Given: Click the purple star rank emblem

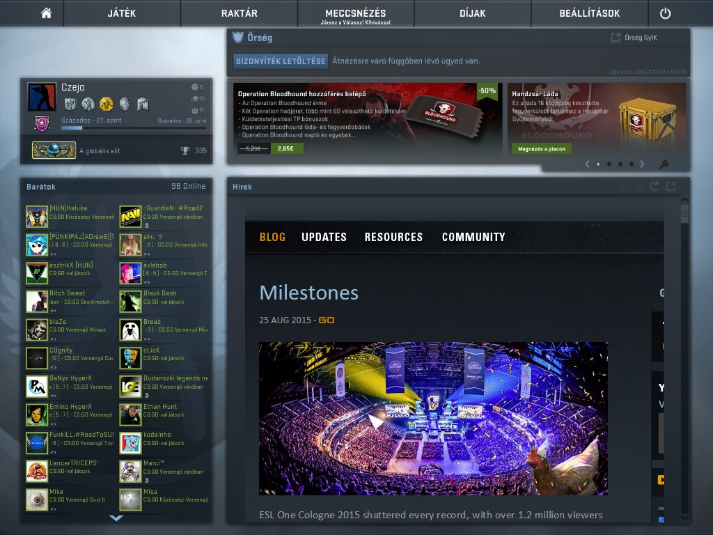Looking at the screenshot, I should click(42, 123).
